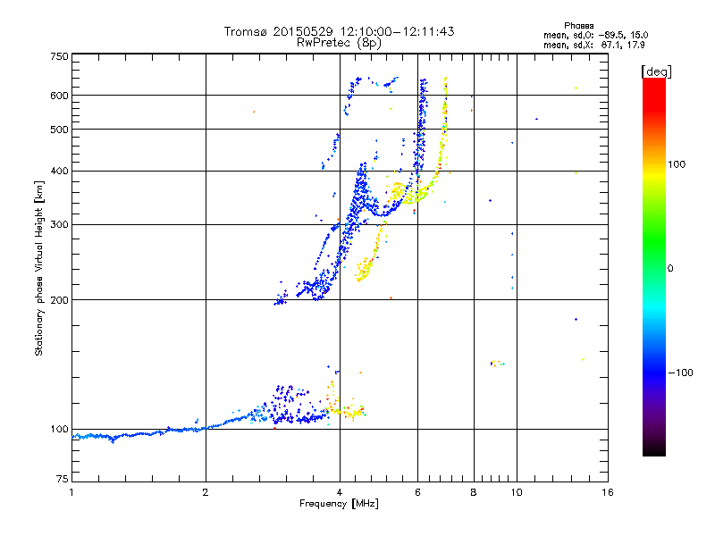The image size is (715, 536).
Task: Click the 'Frequency [MHz]' axis label
Action: (339, 504)
